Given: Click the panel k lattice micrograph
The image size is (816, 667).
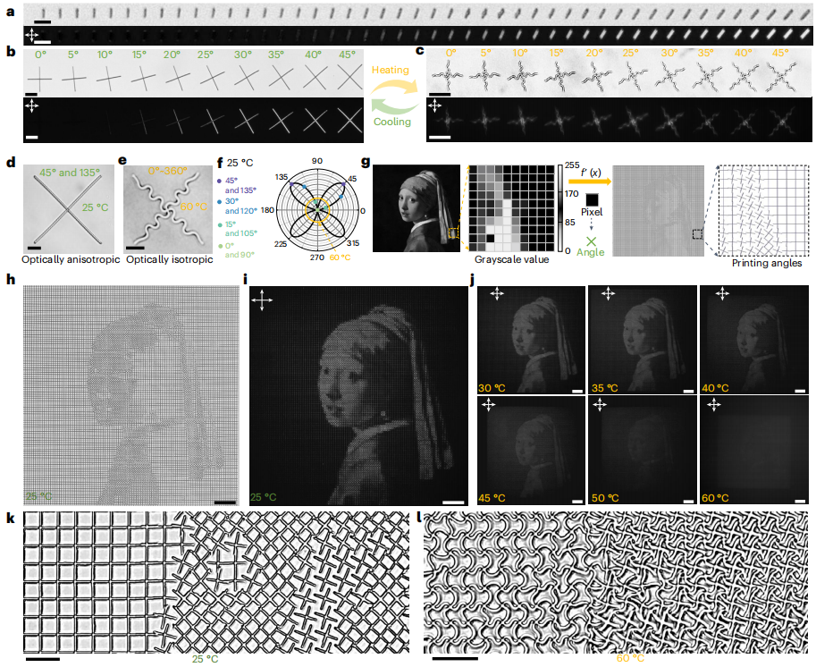Looking at the screenshot, I should 216,582.
